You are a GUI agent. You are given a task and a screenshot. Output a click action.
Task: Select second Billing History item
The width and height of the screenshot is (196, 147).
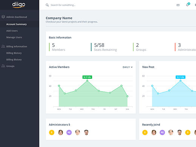tap(14, 60)
